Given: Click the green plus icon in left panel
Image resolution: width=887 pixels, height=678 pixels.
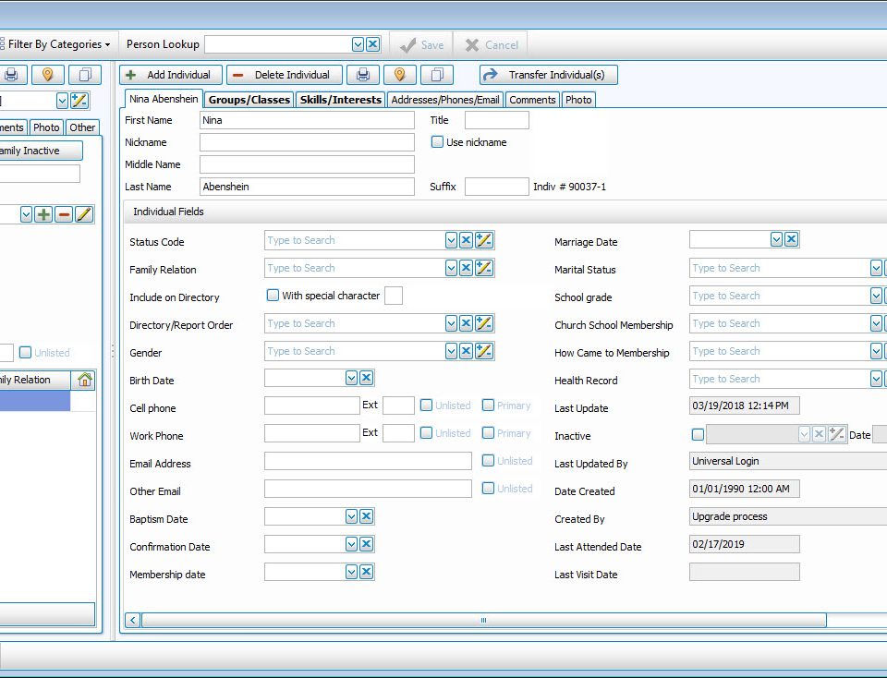Looking at the screenshot, I should pos(43,214).
